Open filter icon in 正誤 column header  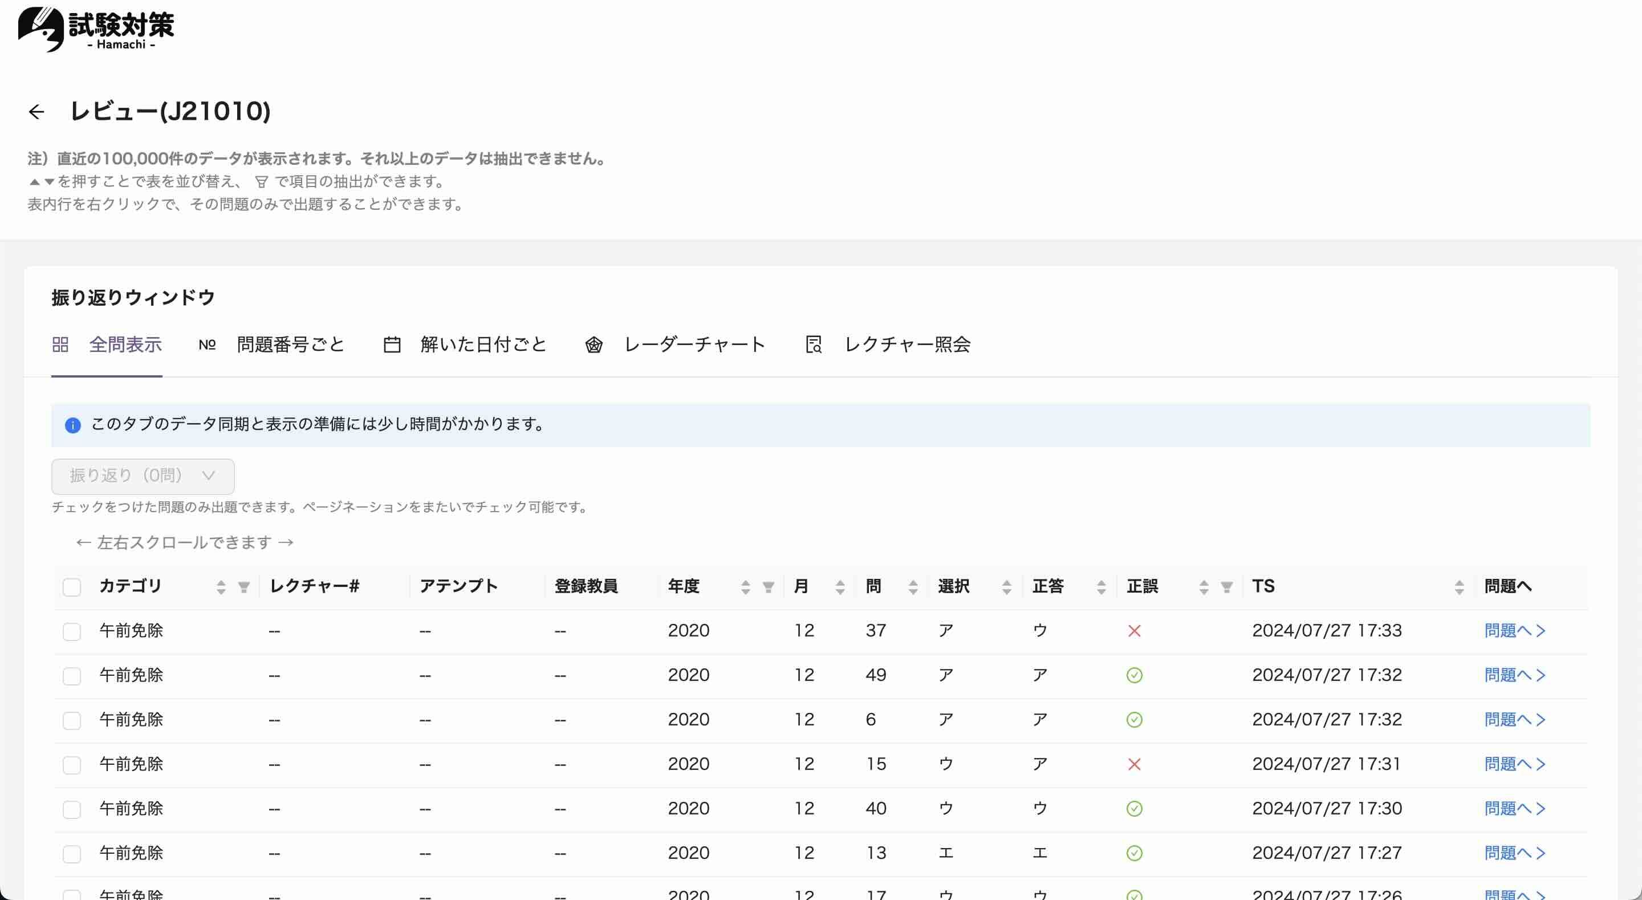coord(1226,587)
